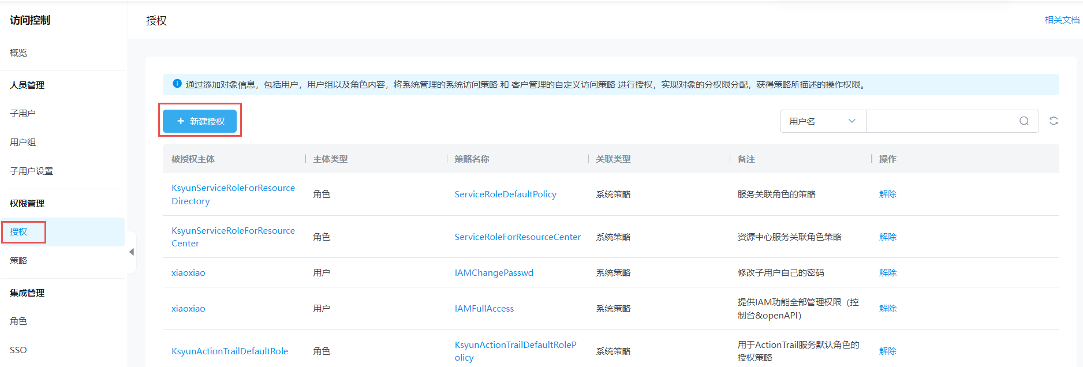Open KsyunActionTrailDefaultRole principal link

point(229,351)
